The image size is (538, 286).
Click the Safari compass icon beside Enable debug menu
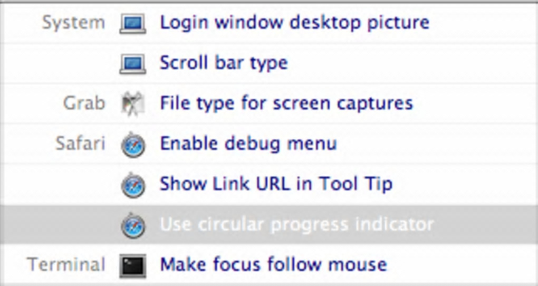132,145
